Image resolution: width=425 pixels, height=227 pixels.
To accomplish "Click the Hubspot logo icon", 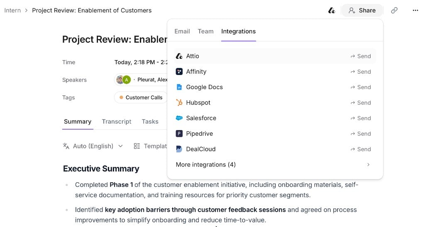I will click(179, 103).
